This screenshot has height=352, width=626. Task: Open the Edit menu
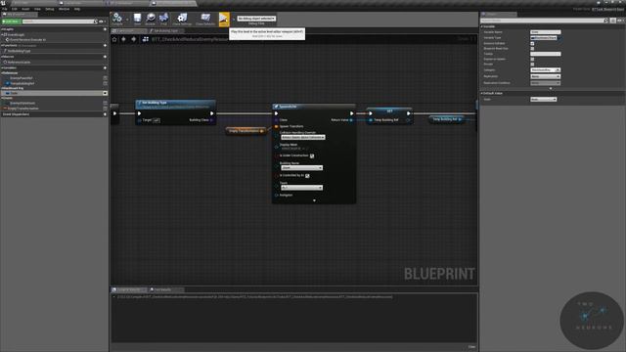[15, 9]
